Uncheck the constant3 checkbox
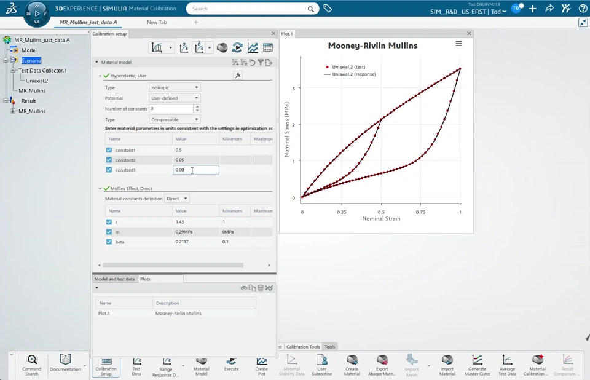Screen dimensions: 590x380 coord(109,170)
